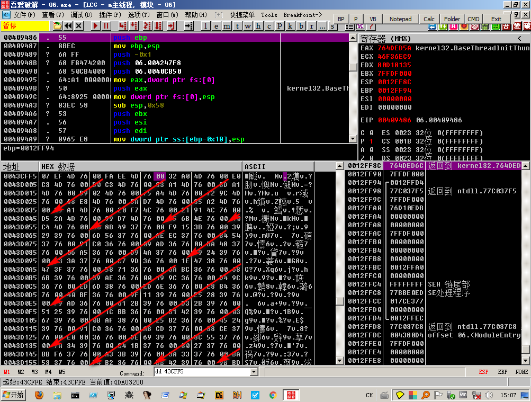Launch Notepad from the toolbar button

point(400,19)
